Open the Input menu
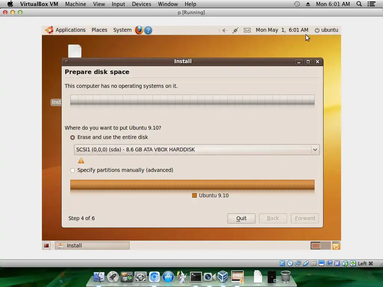The image size is (383, 287). point(118,4)
